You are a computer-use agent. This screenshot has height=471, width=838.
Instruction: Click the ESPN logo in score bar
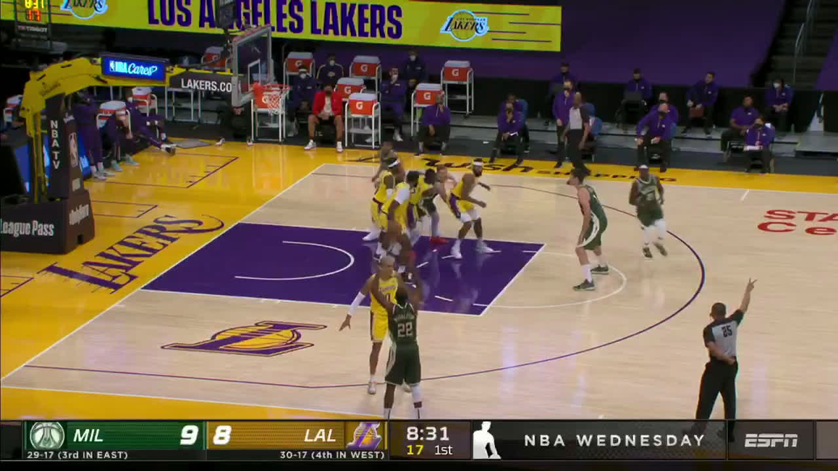click(771, 440)
